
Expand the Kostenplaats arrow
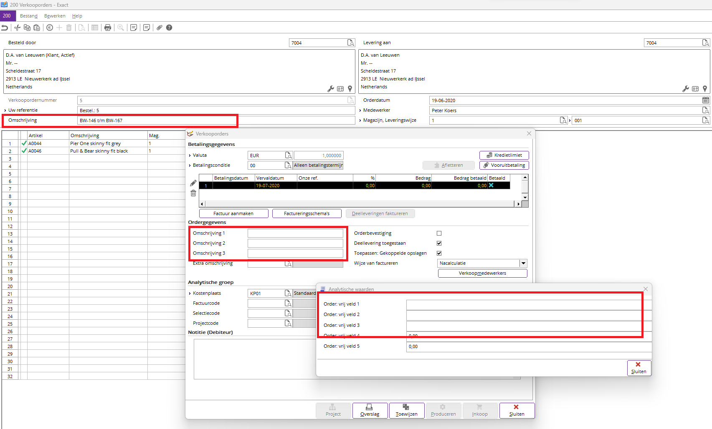(x=190, y=294)
